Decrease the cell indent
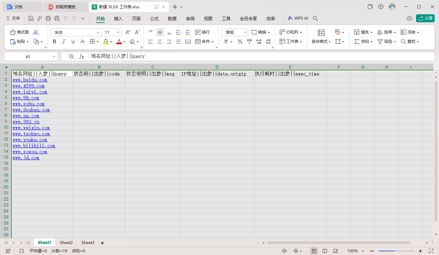The width and height of the screenshot is (439, 255). pos(178,32)
